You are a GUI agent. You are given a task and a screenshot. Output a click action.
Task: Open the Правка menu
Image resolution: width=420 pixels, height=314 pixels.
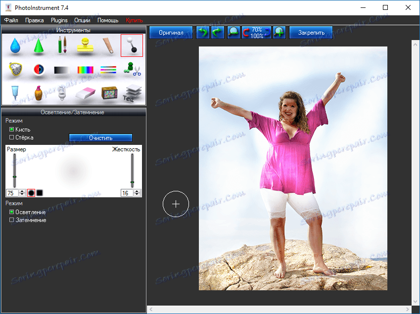coord(34,20)
